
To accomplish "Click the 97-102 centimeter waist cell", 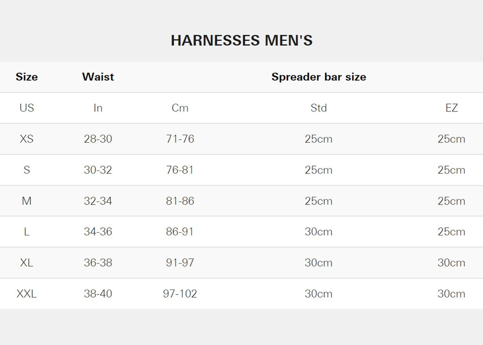I will pos(180,294).
